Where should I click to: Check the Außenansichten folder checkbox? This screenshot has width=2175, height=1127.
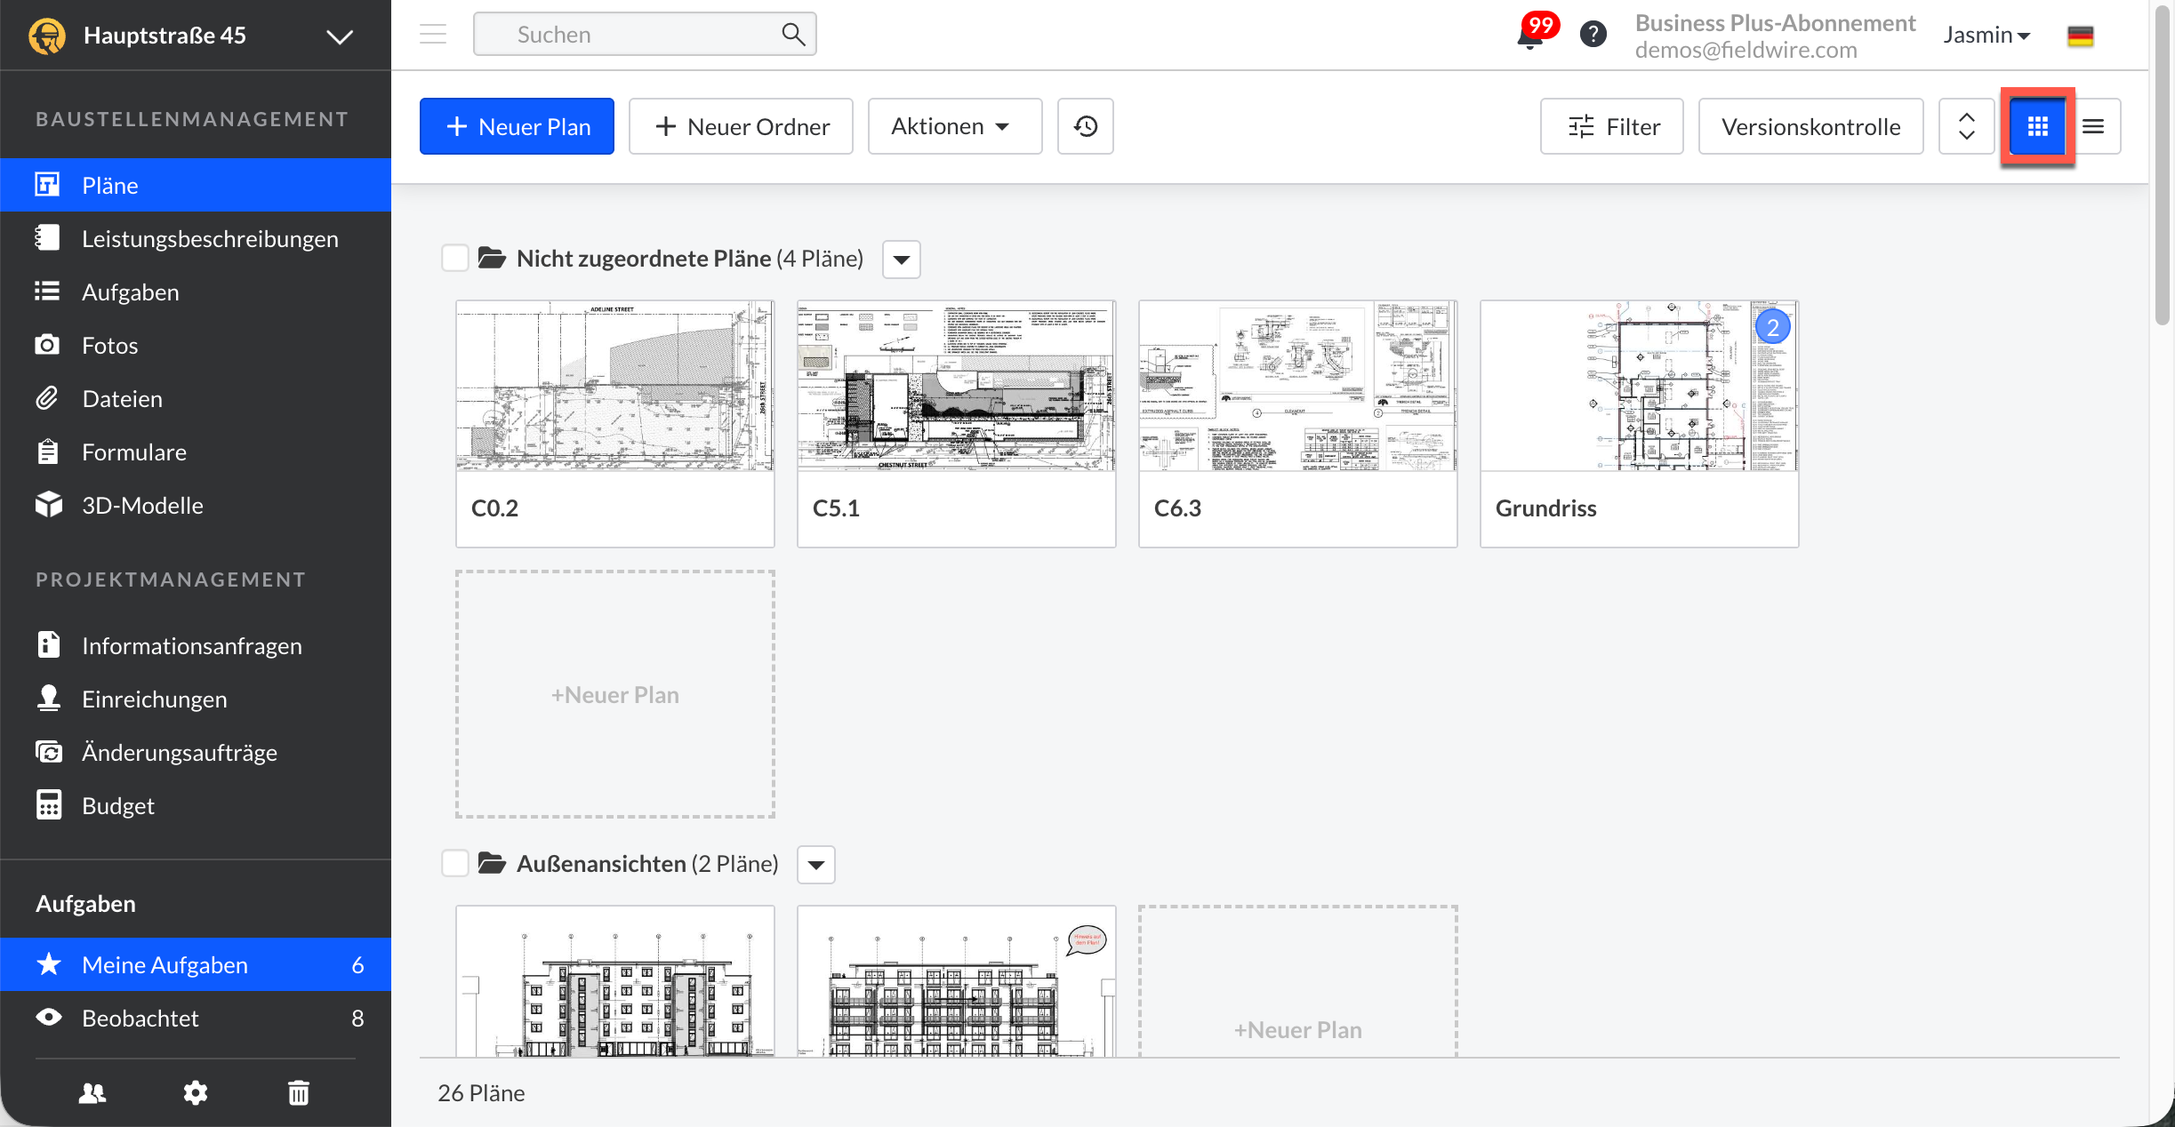coord(454,864)
